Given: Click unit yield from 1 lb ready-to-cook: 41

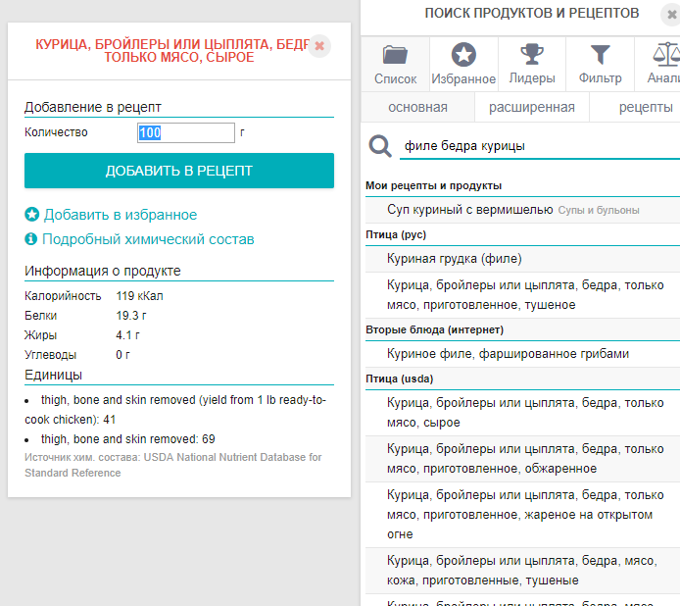Looking at the screenshot, I should [175, 410].
